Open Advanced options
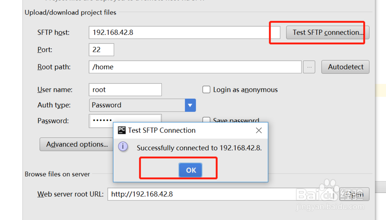Image resolution: width=386 pixels, height=220 pixels. (77, 144)
